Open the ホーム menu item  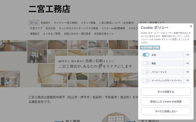click(x=34, y=23)
